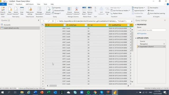The image size is (169, 95).
Task: Click Azure Machine Learning
Action: 156,13
